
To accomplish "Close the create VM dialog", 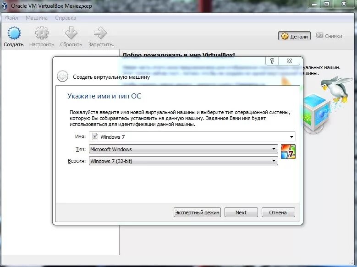I will tap(289, 61).
